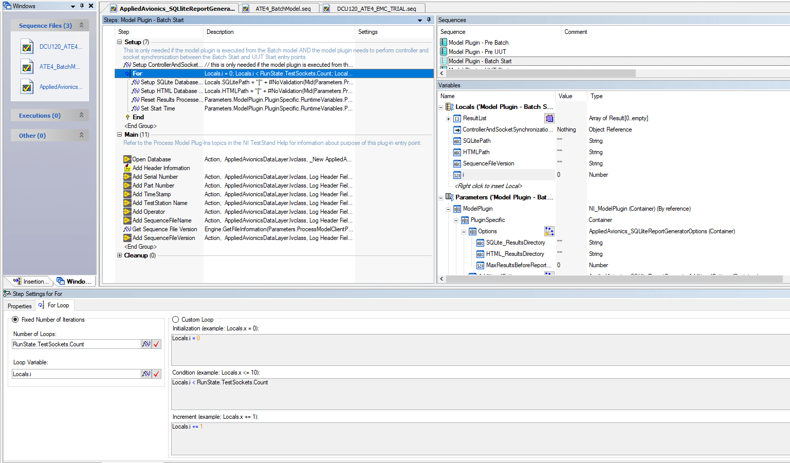Switch to ATE4_BatchModel.seq tab

pos(278,8)
